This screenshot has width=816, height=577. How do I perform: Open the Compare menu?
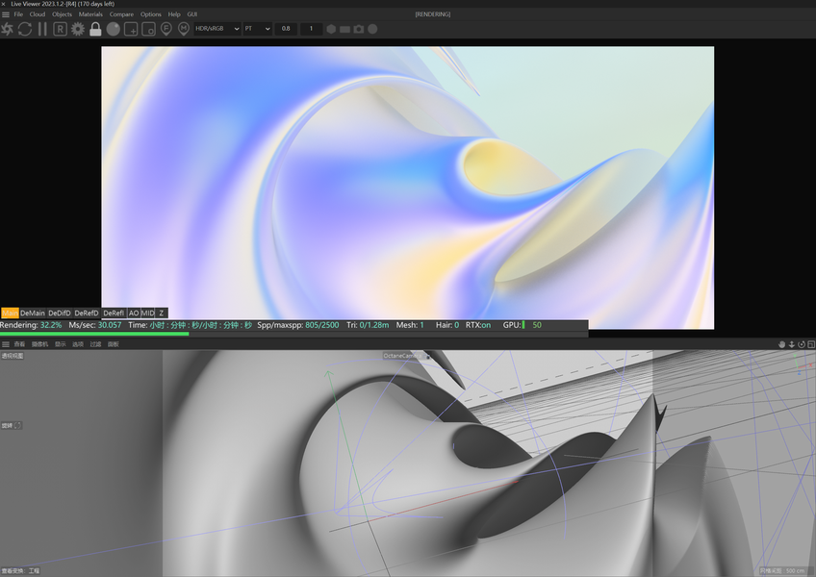(121, 14)
